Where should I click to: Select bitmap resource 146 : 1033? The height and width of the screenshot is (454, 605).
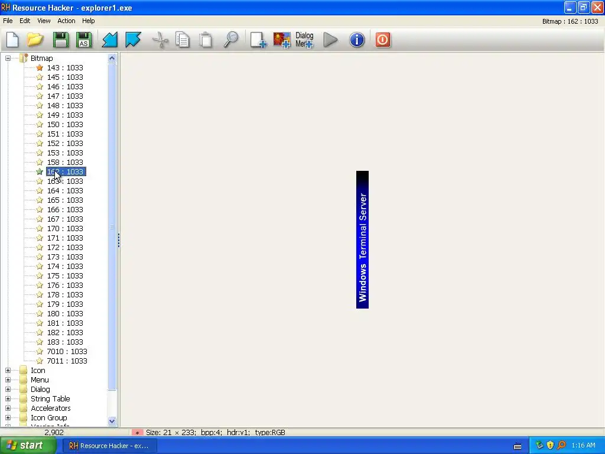(65, 86)
